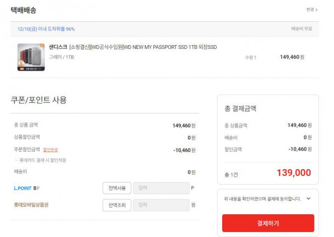Click the 배송비 무료 label
The height and width of the screenshot is (237, 334).
pyautogui.click(x=302, y=29)
